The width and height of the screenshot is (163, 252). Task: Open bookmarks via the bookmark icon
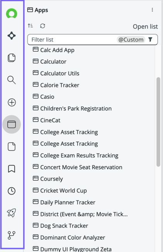point(12,169)
